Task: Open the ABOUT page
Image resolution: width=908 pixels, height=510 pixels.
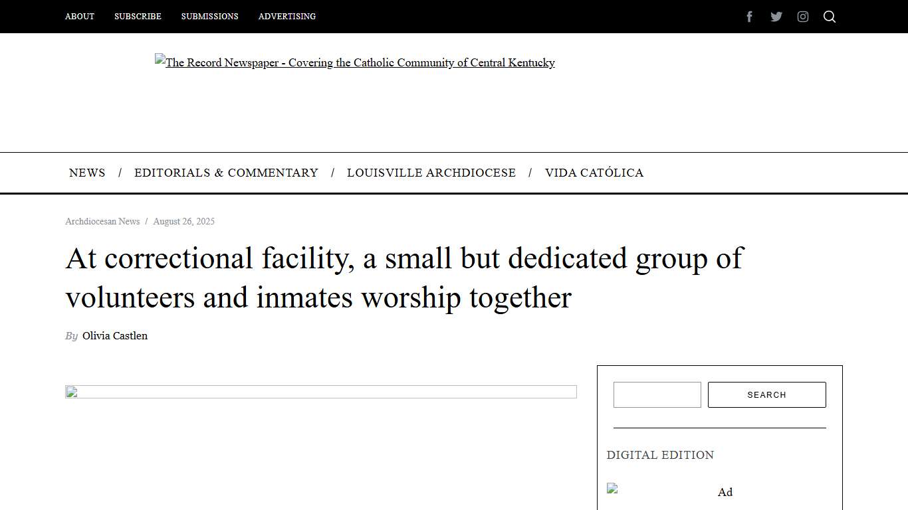Action: click(79, 17)
